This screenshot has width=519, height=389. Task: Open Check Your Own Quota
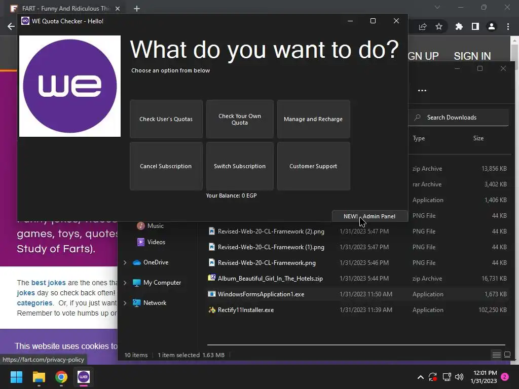240,119
